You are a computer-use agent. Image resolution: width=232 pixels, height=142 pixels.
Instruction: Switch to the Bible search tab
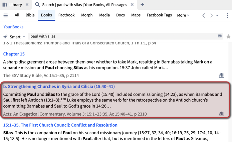coord(30,15)
